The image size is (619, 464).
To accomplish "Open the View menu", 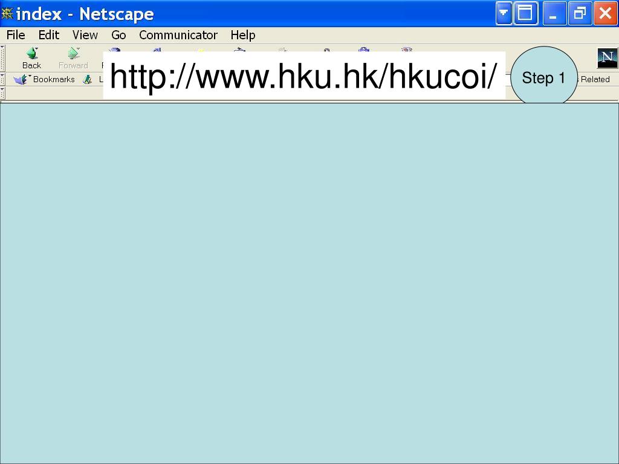I will pos(85,35).
